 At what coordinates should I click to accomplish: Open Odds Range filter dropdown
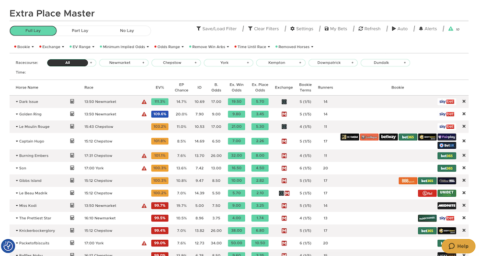pyautogui.click(x=169, y=47)
